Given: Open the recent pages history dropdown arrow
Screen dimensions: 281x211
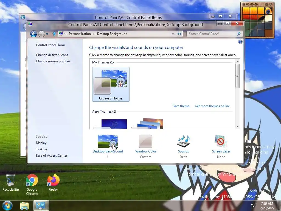Looking at the screenshot, I should tap(47, 34).
